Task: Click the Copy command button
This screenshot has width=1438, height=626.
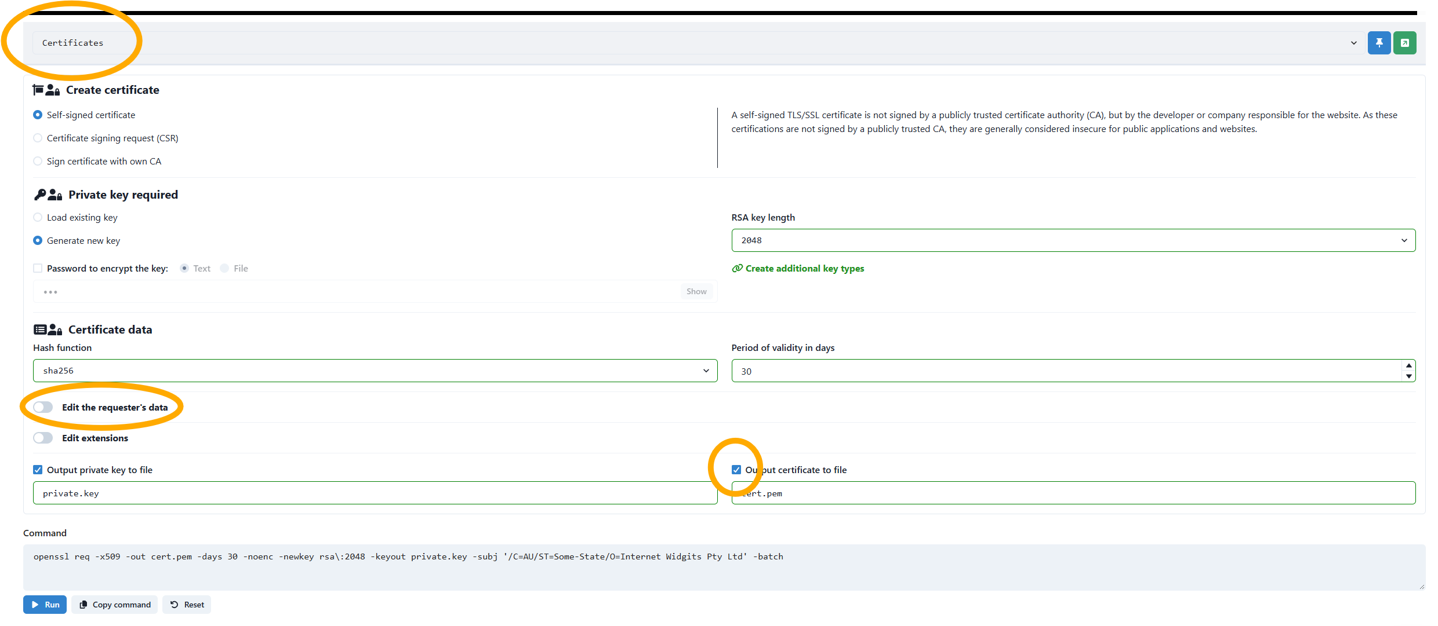Action: pyautogui.click(x=115, y=605)
